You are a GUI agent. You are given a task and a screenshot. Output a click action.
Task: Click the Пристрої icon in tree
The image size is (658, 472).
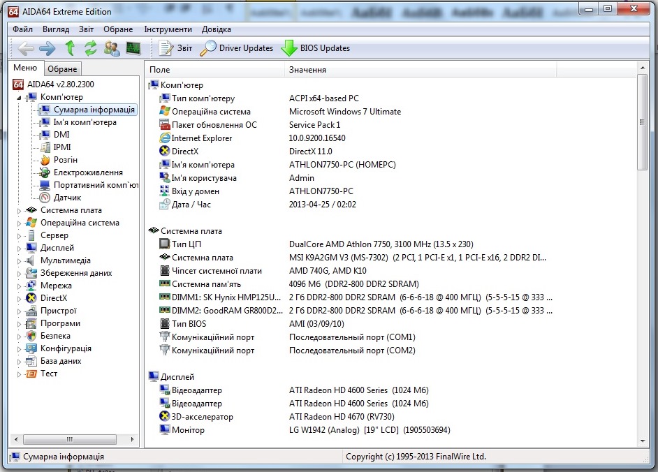pyautogui.click(x=31, y=311)
